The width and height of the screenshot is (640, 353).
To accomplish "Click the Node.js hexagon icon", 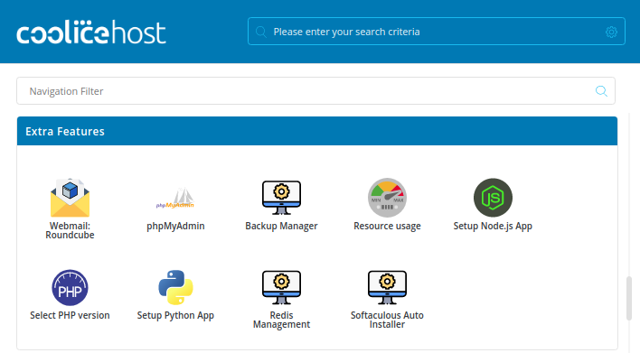I will (493, 198).
